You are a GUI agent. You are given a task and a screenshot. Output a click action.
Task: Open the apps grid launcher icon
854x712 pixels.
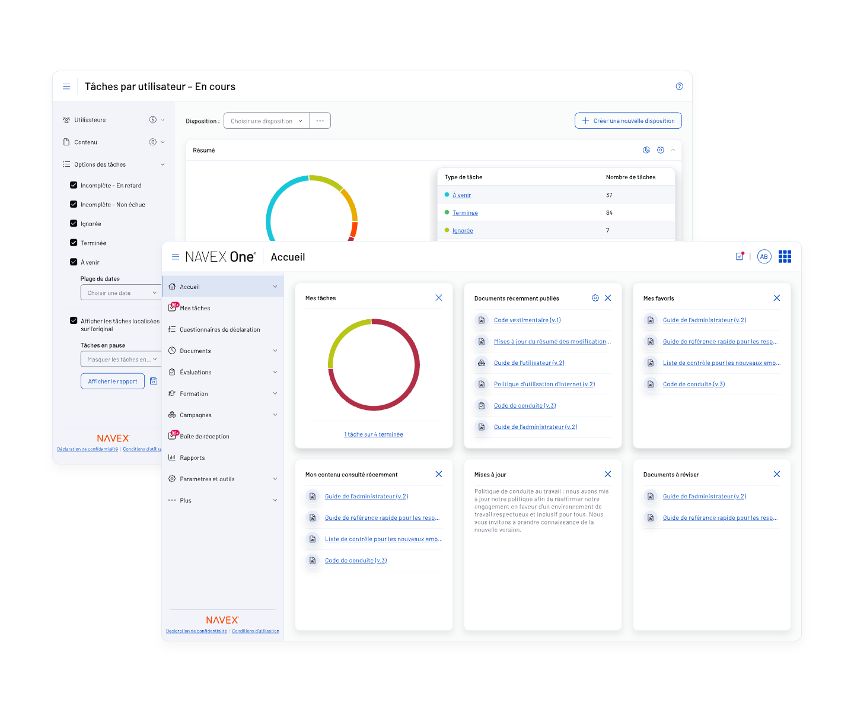click(785, 256)
